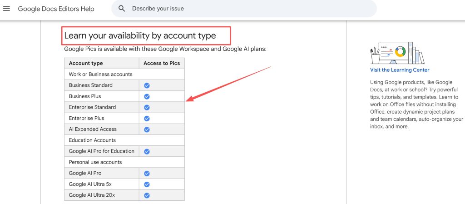Click the Google Pics is available sentence
This screenshot has width=465, height=204.
click(165, 49)
